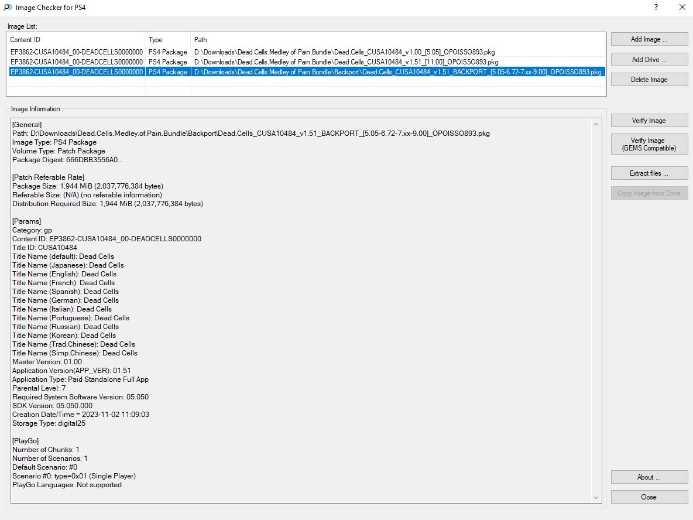Click the Category: gp line
Viewport: 693px width, 520px height.
click(x=32, y=230)
